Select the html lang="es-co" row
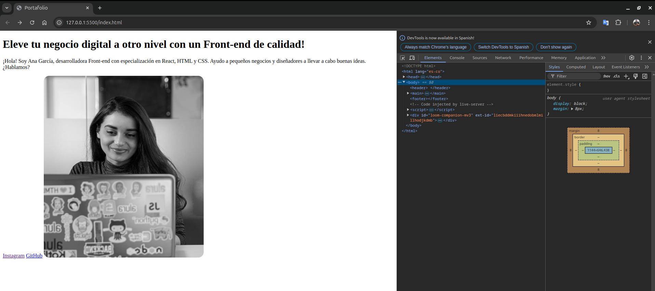655x291 pixels. pyautogui.click(x=423, y=71)
